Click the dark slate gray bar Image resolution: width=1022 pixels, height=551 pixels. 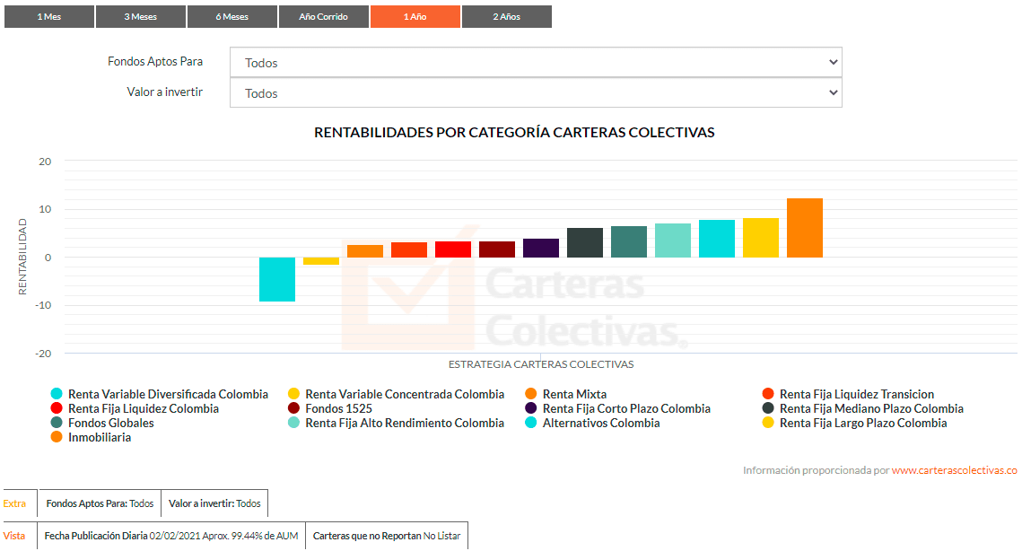(x=585, y=242)
